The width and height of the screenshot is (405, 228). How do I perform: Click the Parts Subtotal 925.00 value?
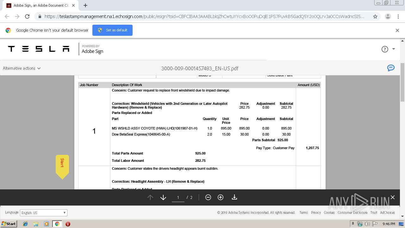[283, 140]
